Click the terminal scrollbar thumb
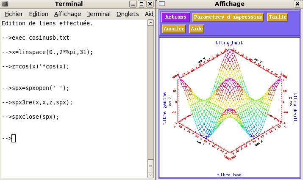The width and height of the screenshot is (303, 180). tap(150, 165)
